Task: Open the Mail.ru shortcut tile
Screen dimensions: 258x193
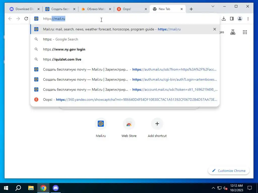Action: click(x=101, y=128)
